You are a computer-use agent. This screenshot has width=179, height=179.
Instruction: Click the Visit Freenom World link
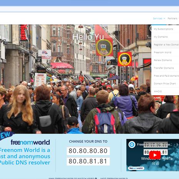pos(114,178)
